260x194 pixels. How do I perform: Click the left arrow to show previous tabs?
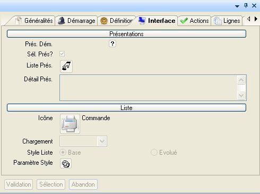click(x=249, y=19)
